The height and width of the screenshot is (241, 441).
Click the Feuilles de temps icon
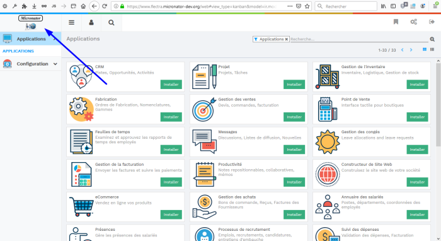(x=81, y=141)
